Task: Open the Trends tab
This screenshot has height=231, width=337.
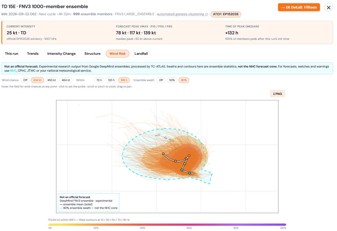Action: point(33,54)
